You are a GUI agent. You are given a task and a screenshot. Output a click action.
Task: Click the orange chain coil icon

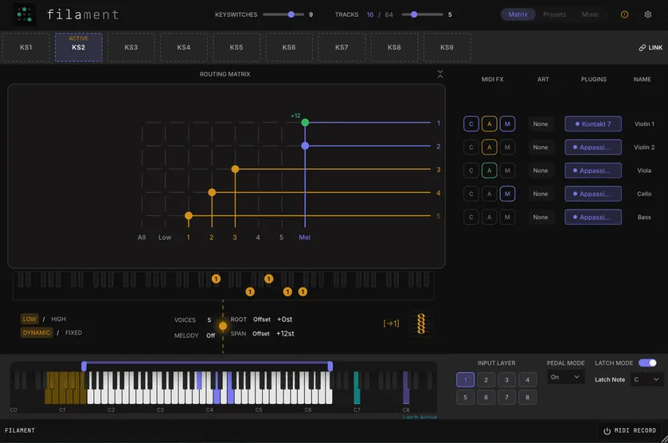421,323
